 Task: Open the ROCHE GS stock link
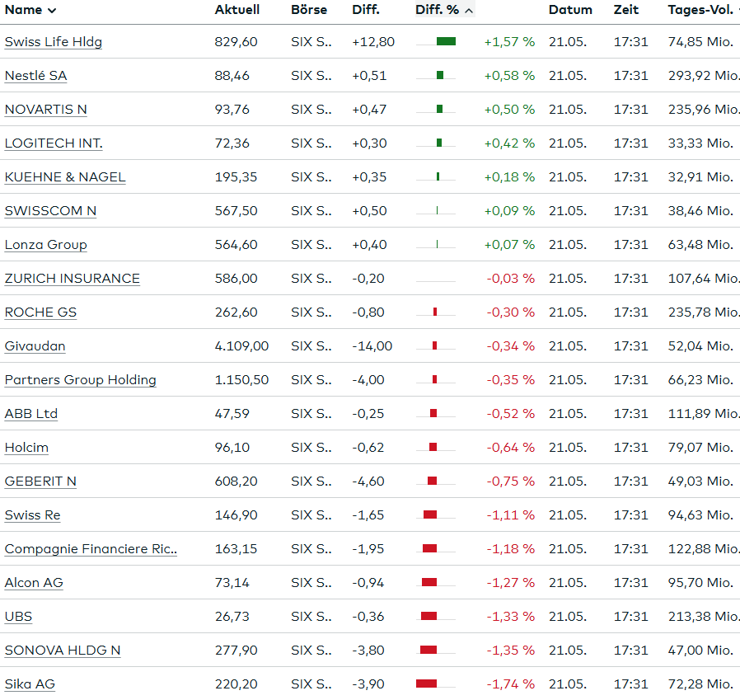pyautogui.click(x=40, y=312)
